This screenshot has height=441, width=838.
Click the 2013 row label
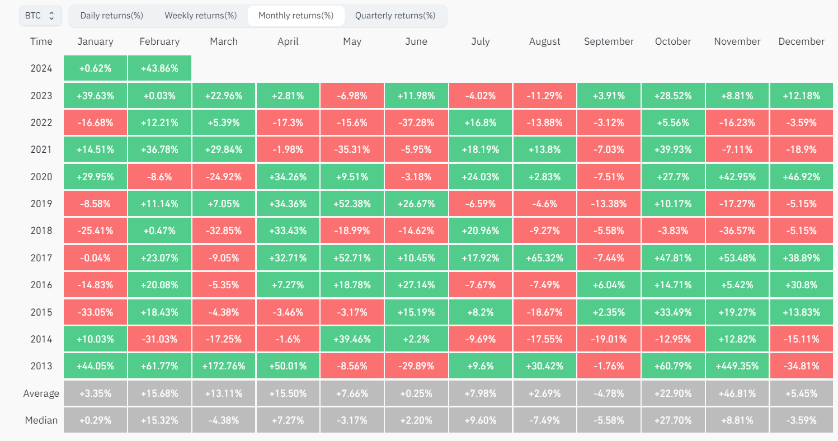41,366
